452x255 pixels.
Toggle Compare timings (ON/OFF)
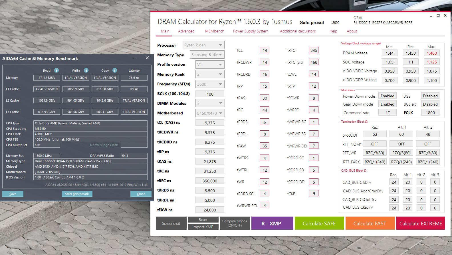235,223
